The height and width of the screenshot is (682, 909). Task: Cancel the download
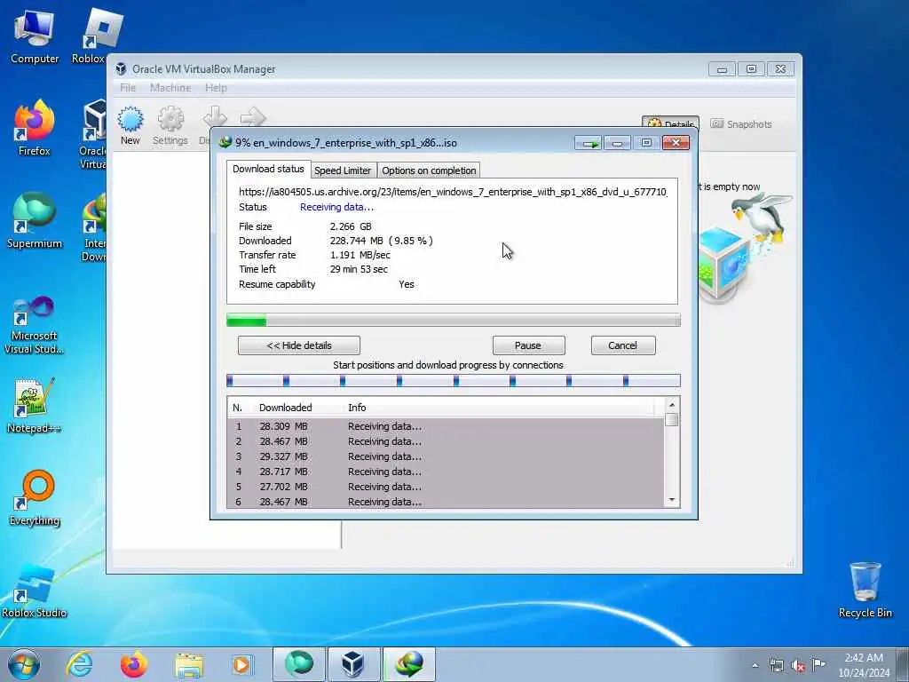[623, 345]
